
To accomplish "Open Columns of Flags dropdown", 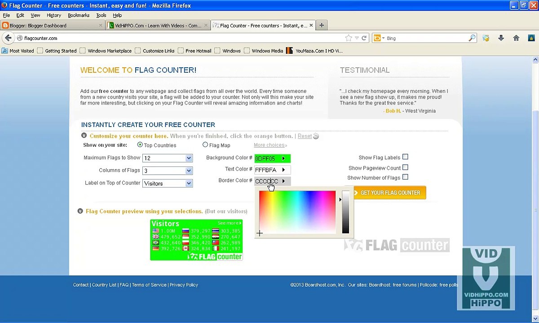I will click(x=168, y=170).
